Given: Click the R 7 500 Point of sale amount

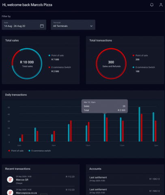Looking at the screenshot, I should coord(55,59).
